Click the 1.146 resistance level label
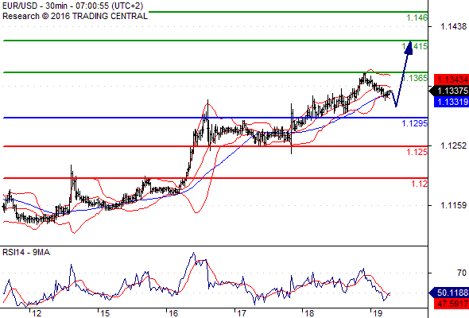Viewport: 469px width, 318px height. [x=417, y=17]
